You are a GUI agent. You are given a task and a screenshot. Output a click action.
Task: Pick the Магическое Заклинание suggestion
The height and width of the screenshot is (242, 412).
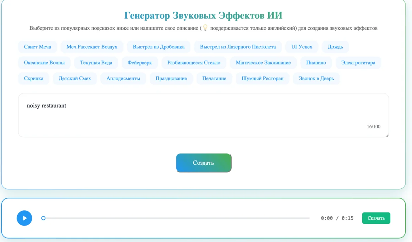pyautogui.click(x=263, y=63)
